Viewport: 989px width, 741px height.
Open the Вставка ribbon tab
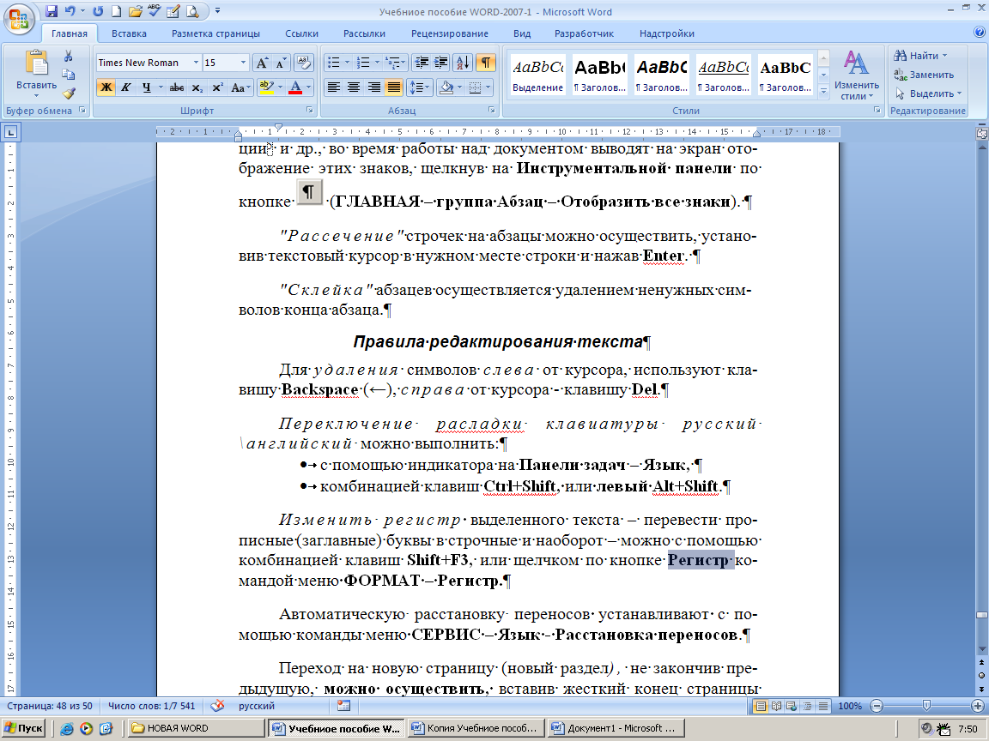[130, 33]
